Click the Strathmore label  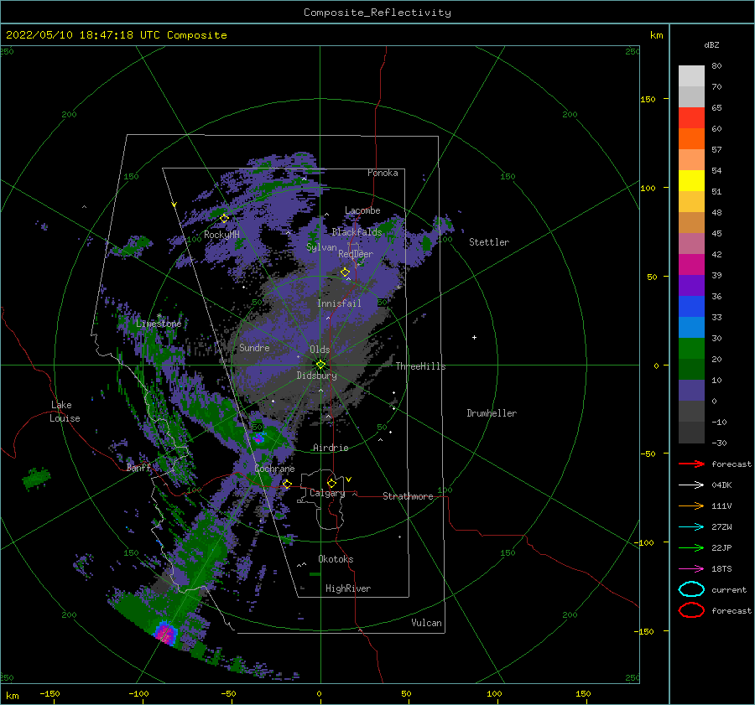(408, 496)
